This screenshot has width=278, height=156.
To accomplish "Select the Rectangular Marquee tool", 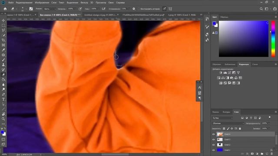I will pyautogui.click(x=3, y=25).
